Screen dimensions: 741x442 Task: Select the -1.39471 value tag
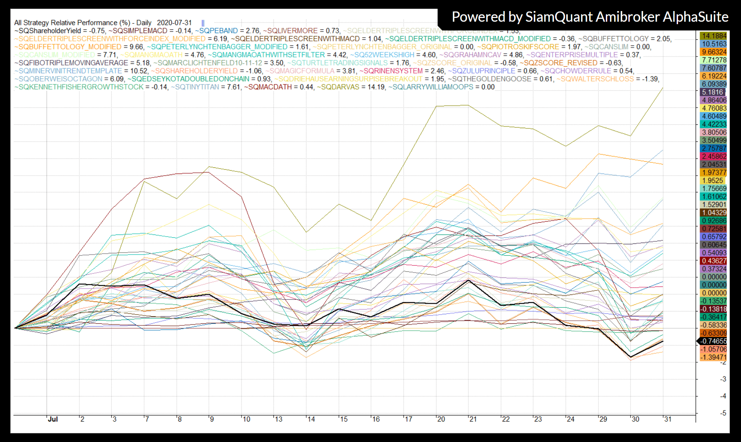point(714,357)
